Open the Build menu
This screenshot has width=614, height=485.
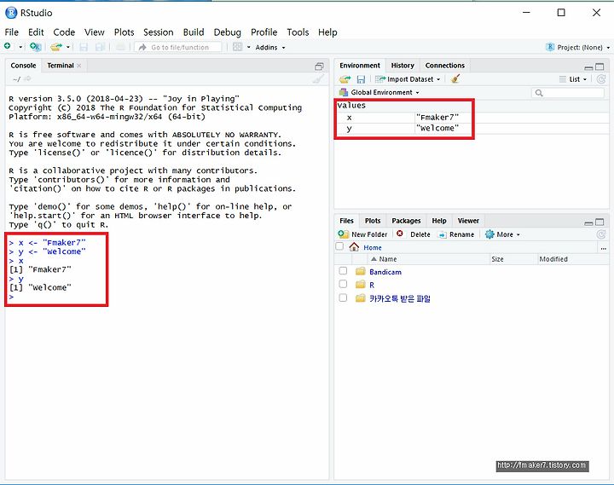coord(194,32)
